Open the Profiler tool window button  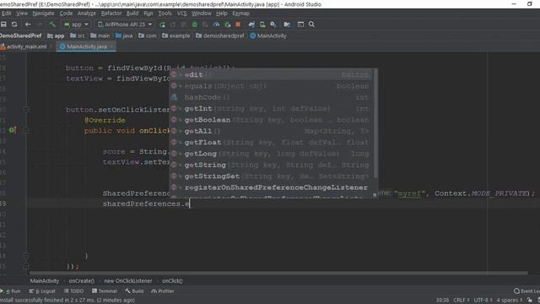pyautogui.click(x=163, y=291)
